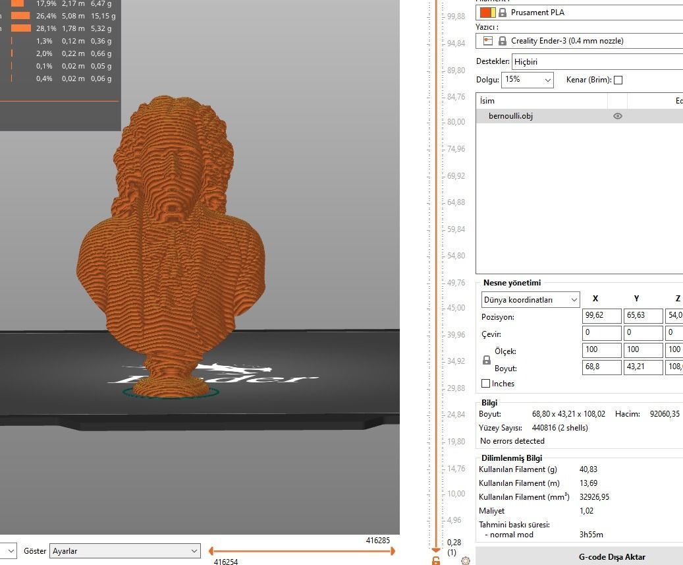Click the legend row showing 0,4% 0,06 g
683x565 pixels.
[59, 79]
